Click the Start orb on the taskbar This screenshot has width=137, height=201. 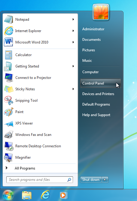[x=8, y=195]
